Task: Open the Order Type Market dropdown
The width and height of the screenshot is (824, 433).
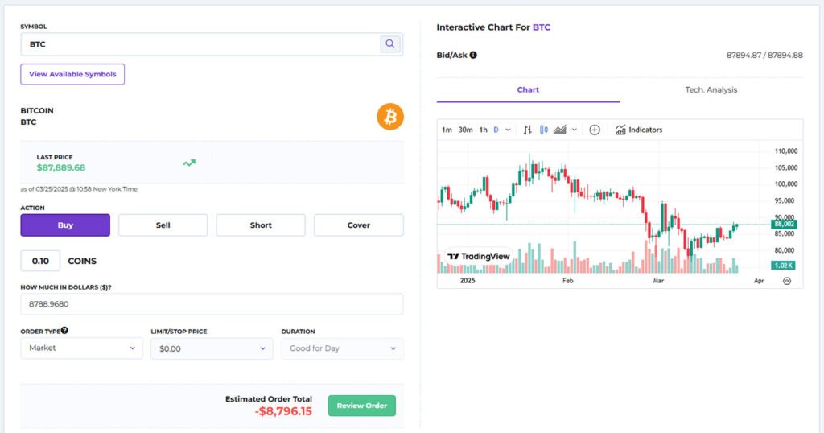Action: [x=81, y=348]
